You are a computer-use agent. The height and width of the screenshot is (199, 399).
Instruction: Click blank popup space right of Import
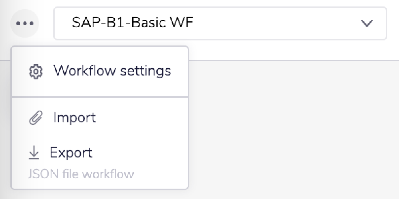[x=144, y=118]
